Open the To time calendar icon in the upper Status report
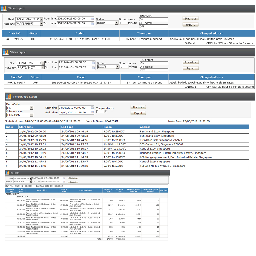The width and height of the screenshot is (256, 256). click(x=92, y=24)
